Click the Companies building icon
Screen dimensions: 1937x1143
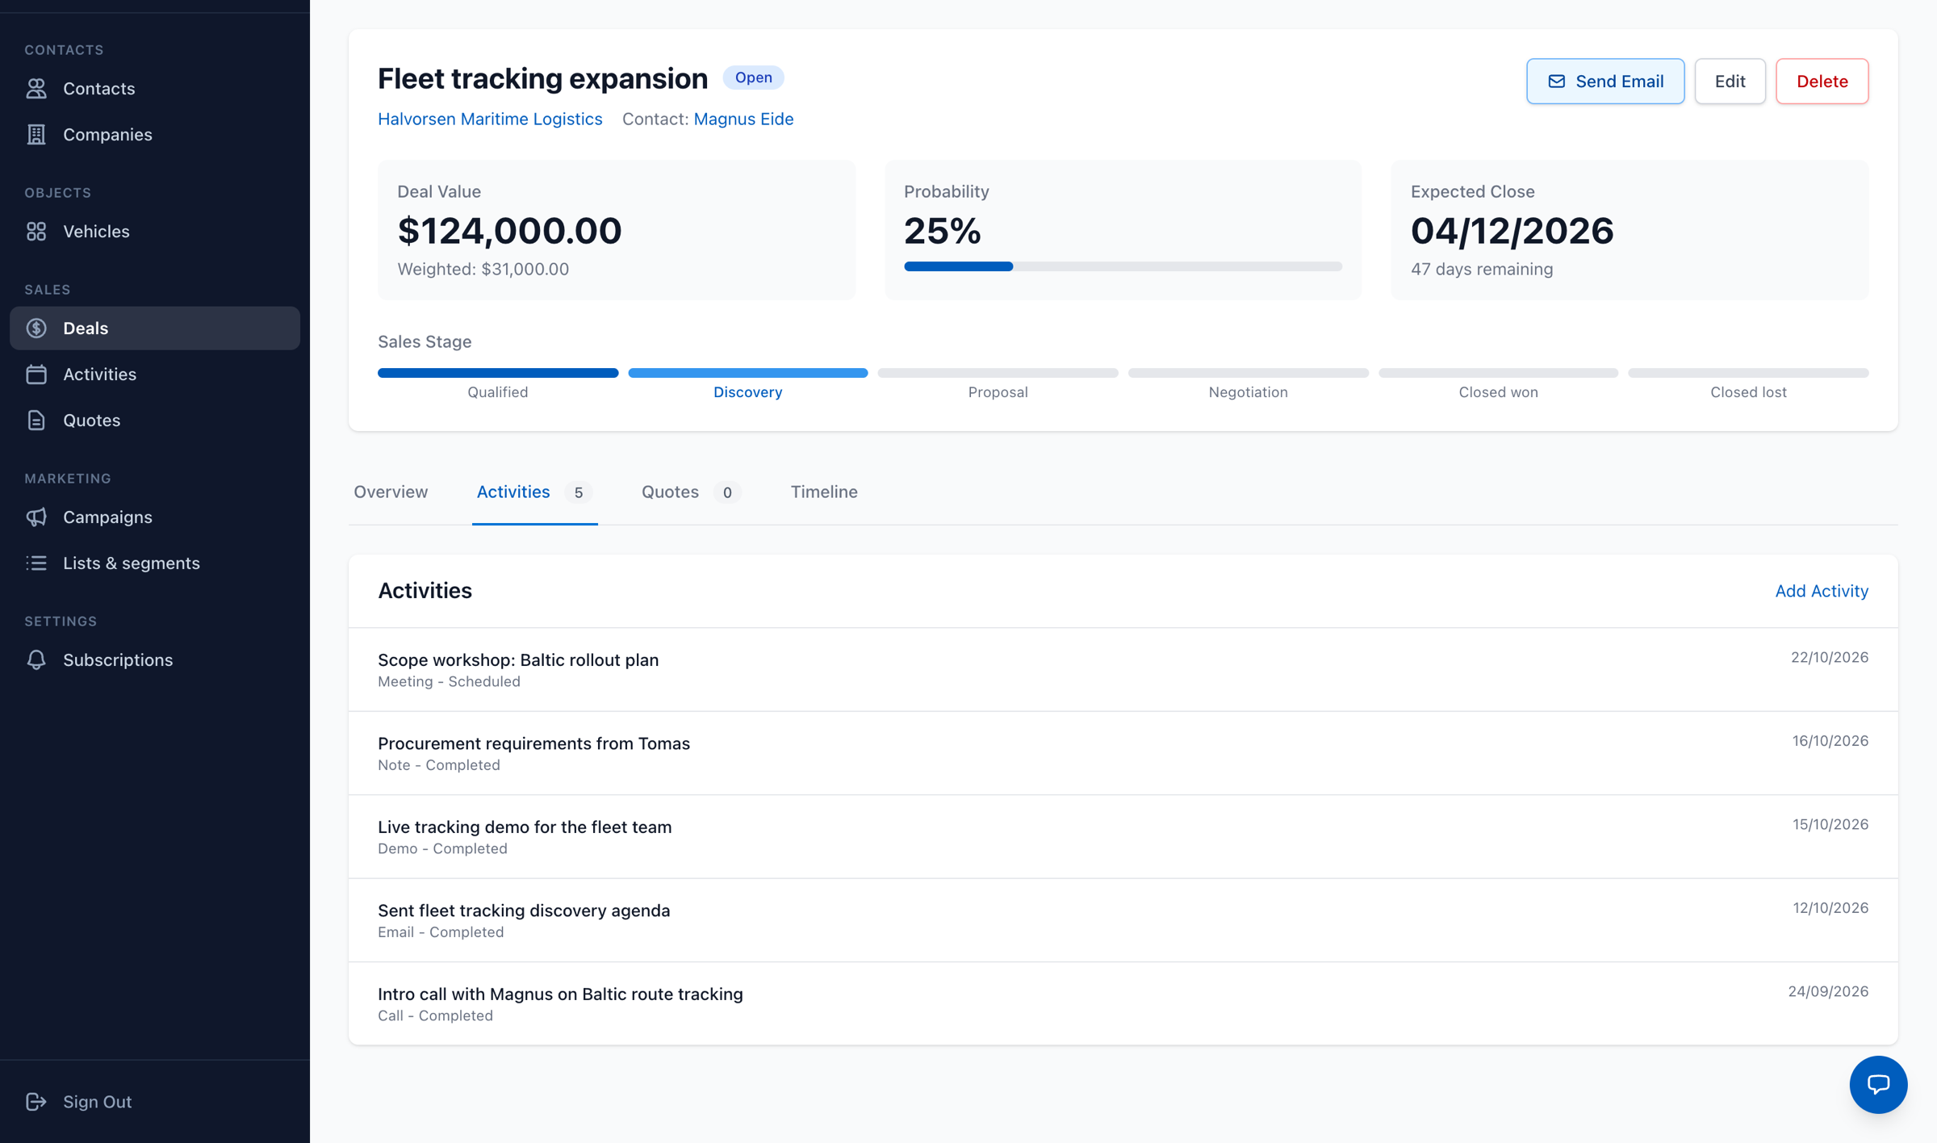click(36, 135)
